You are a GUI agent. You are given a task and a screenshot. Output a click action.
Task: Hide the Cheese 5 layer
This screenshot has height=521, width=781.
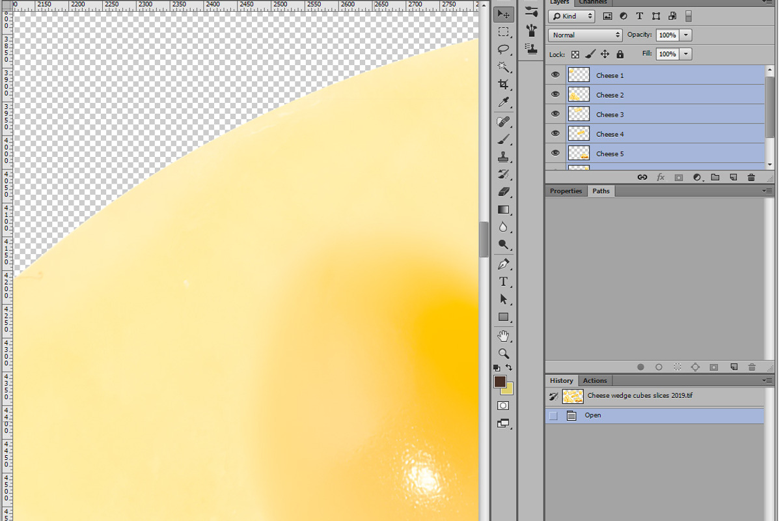pyautogui.click(x=555, y=153)
